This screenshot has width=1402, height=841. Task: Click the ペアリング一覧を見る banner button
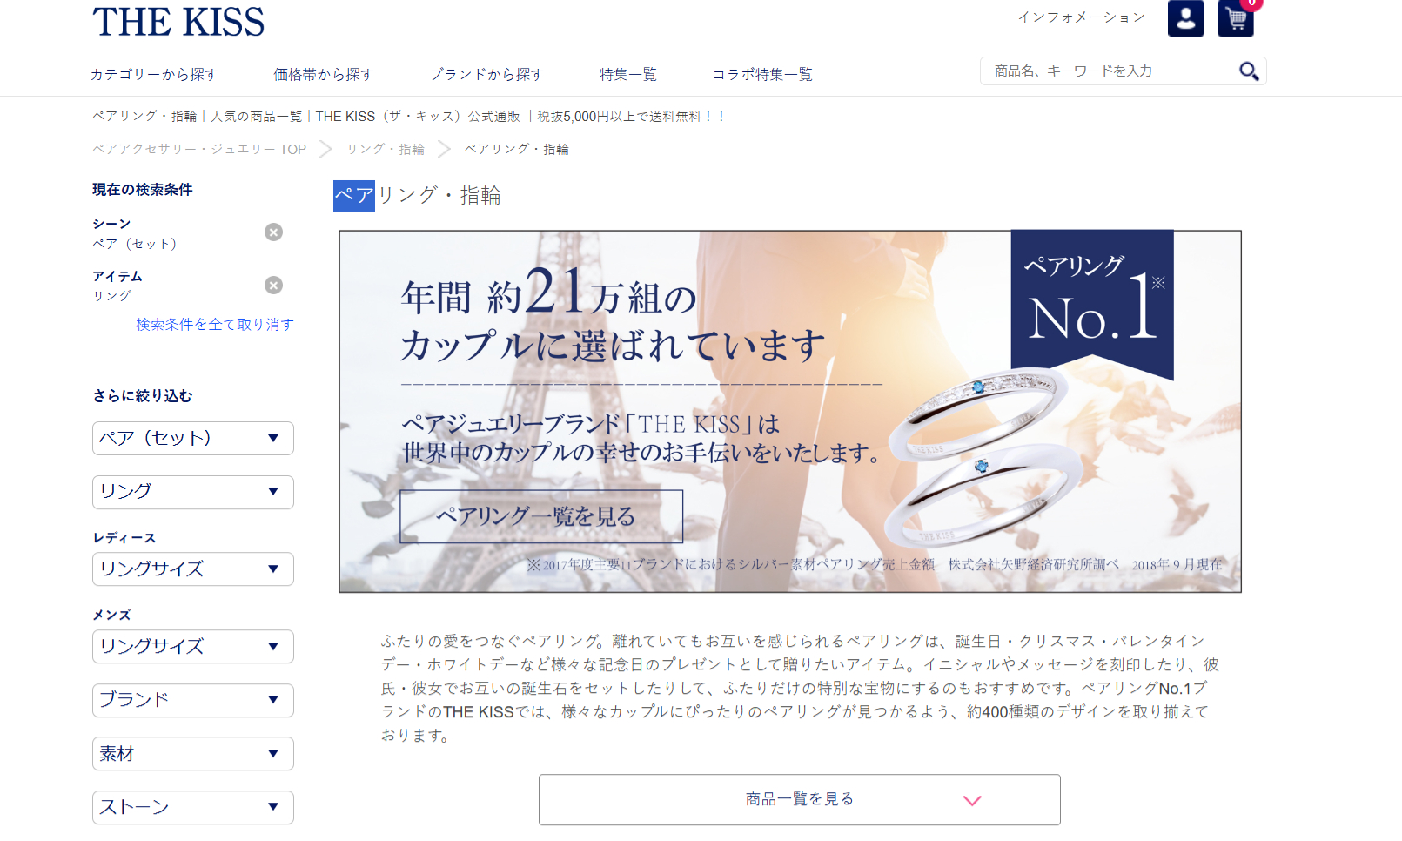(541, 517)
